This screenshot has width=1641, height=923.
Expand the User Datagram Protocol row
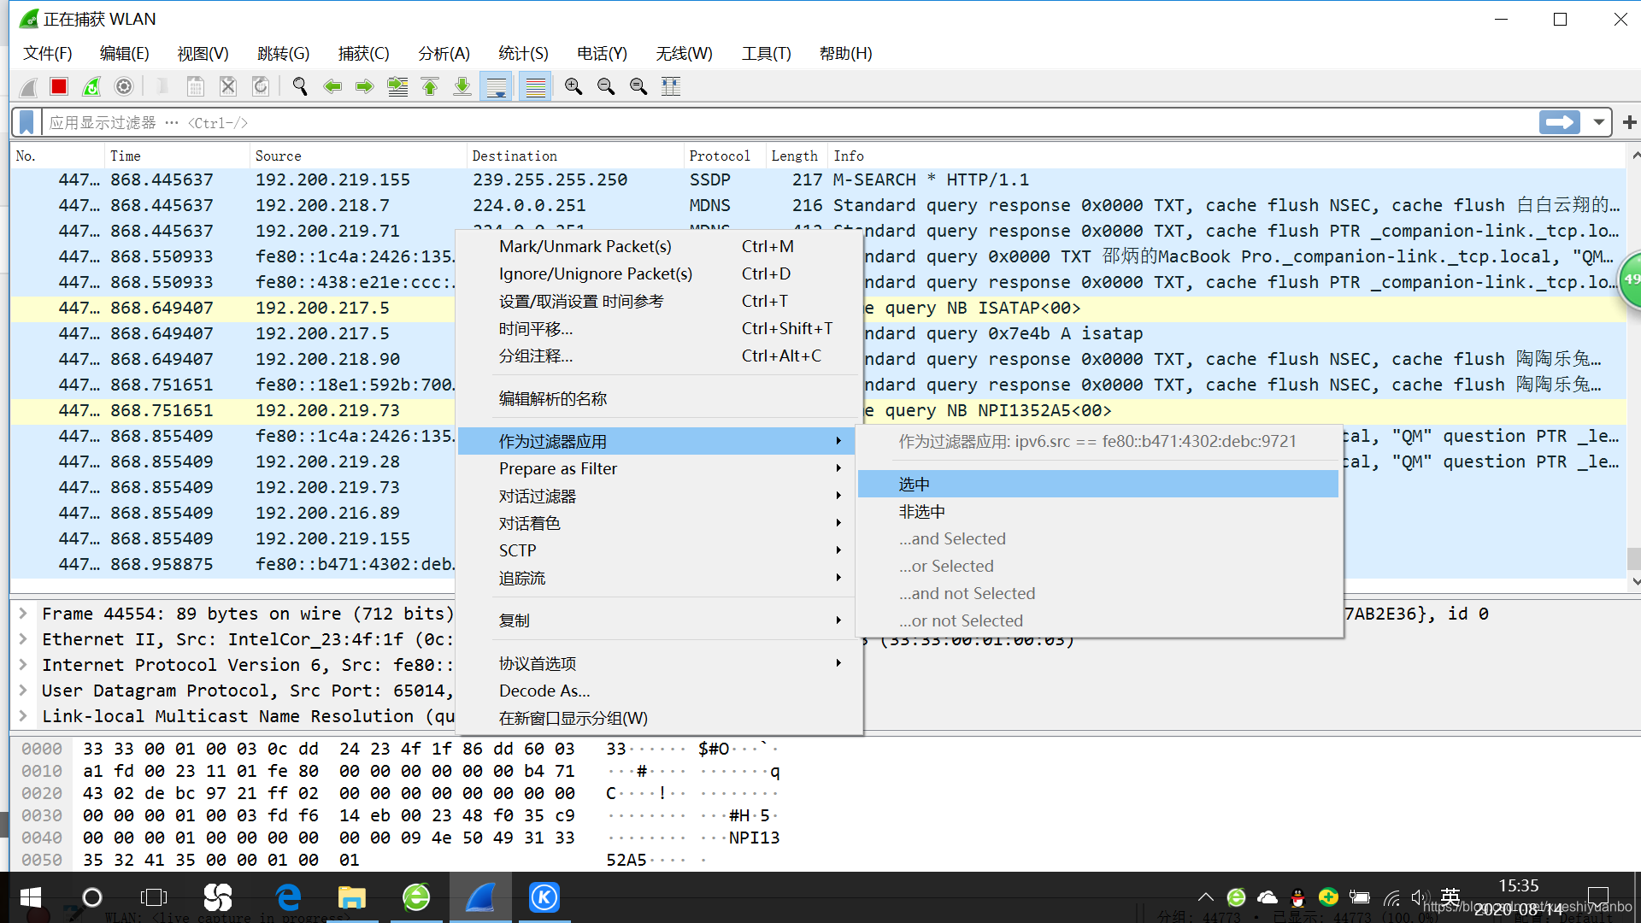pyautogui.click(x=23, y=691)
